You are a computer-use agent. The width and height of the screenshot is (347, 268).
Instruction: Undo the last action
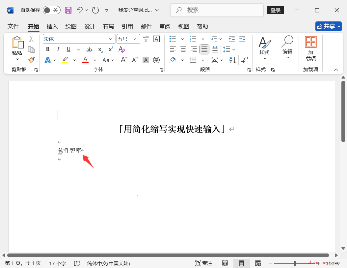coord(79,10)
